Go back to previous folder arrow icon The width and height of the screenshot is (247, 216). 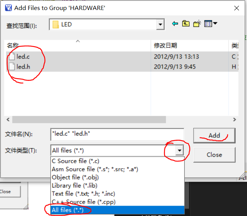175,24
